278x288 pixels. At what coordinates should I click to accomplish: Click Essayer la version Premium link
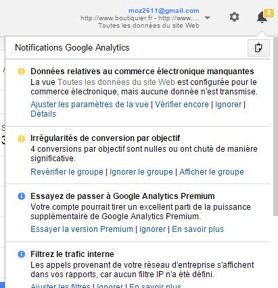pos(82,229)
